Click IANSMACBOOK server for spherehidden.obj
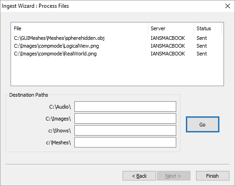The width and height of the screenshot is (235, 186). tap(168, 38)
